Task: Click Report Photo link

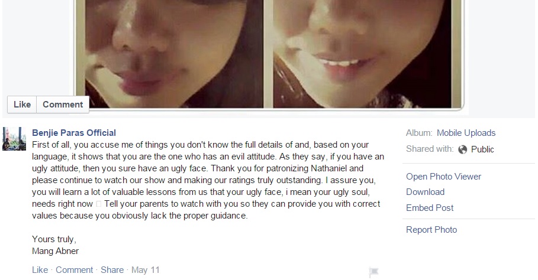Action: click(431, 230)
